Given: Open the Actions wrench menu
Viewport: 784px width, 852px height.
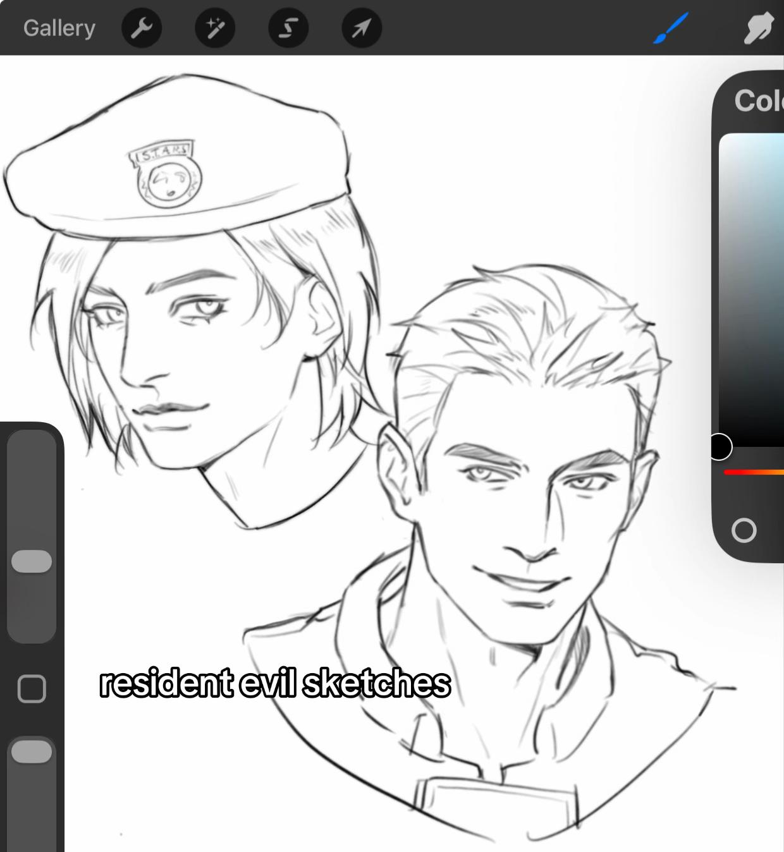Looking at the screenshot, I should (142, 28).
